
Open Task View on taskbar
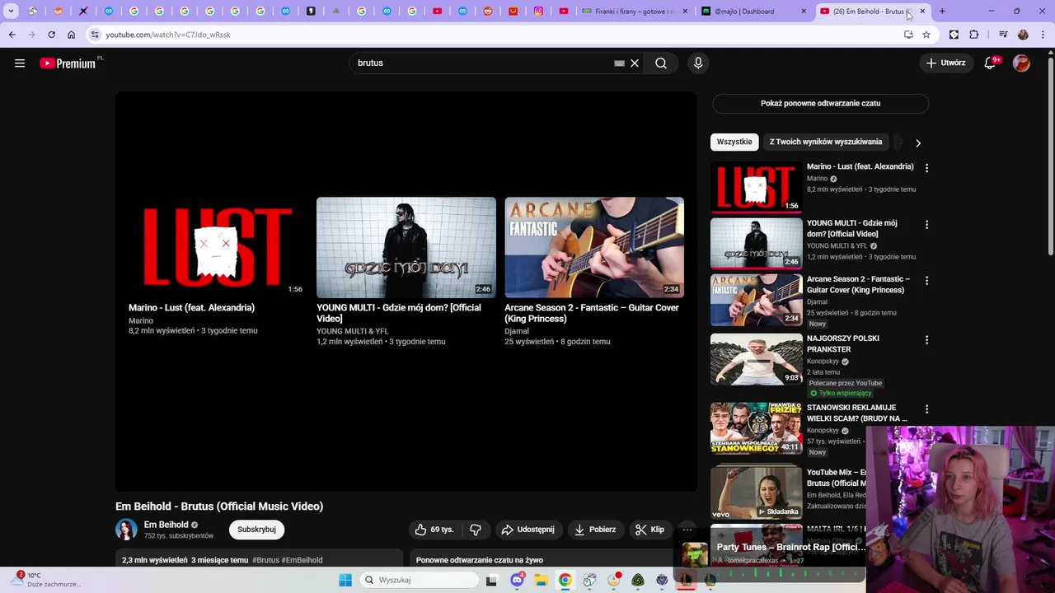(491, 580)
